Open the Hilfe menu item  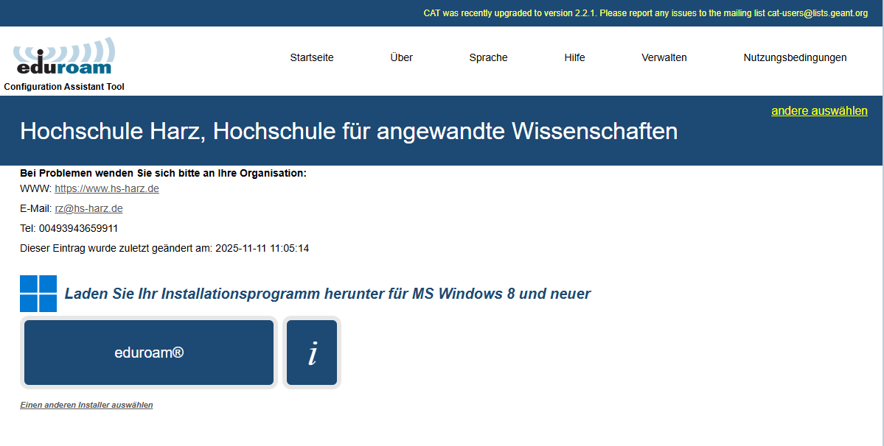pos(574,57)
